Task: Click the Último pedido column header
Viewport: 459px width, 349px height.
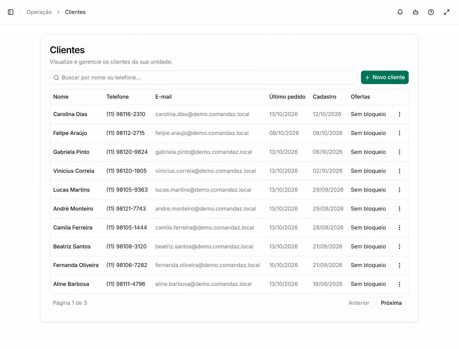Action: click(287, 97)
